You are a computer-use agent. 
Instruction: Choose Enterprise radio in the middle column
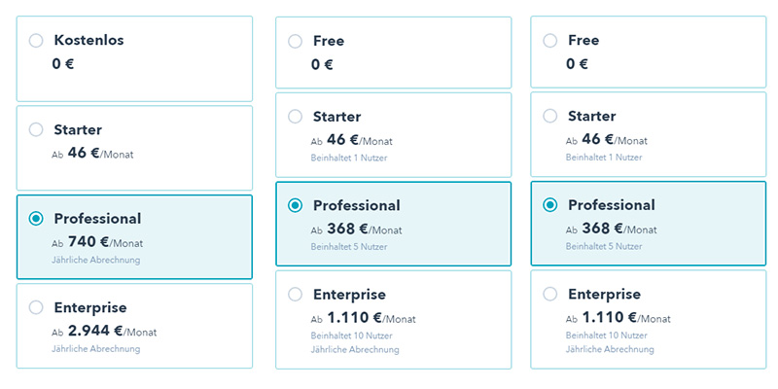click(x=296, y=294)
